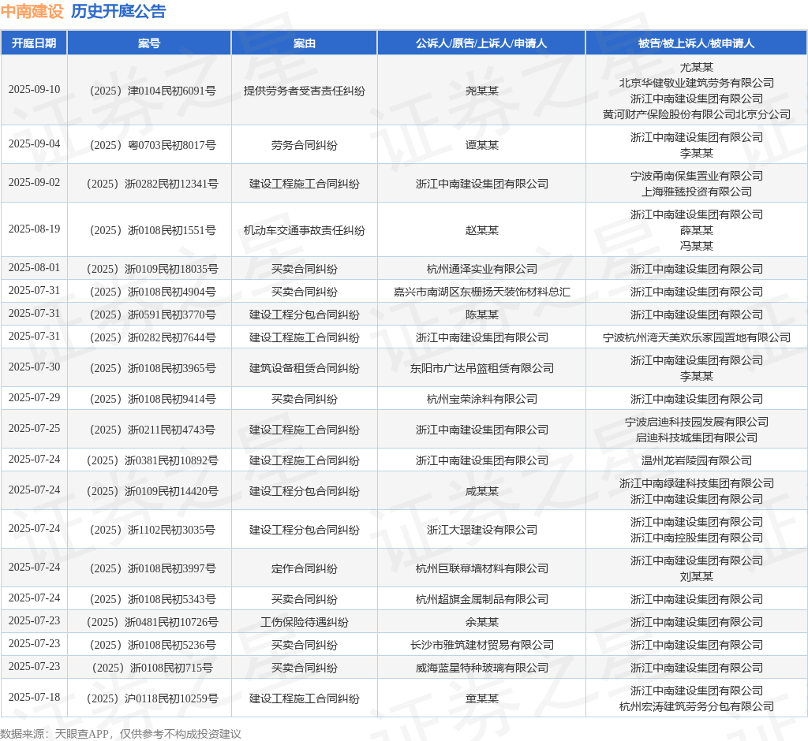
Task: Select cause 提供劳务者受害责任纠纷
Action: pyautogui.click(x=304, y=91)
